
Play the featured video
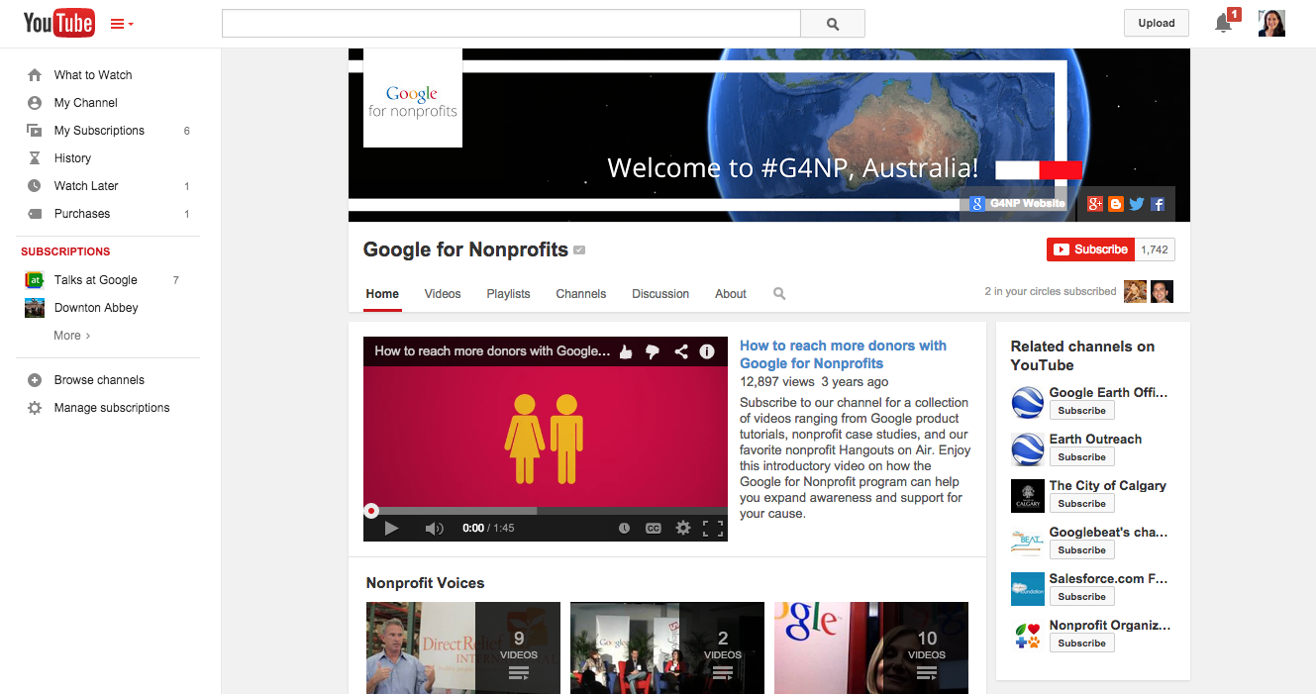pos(391,528)
